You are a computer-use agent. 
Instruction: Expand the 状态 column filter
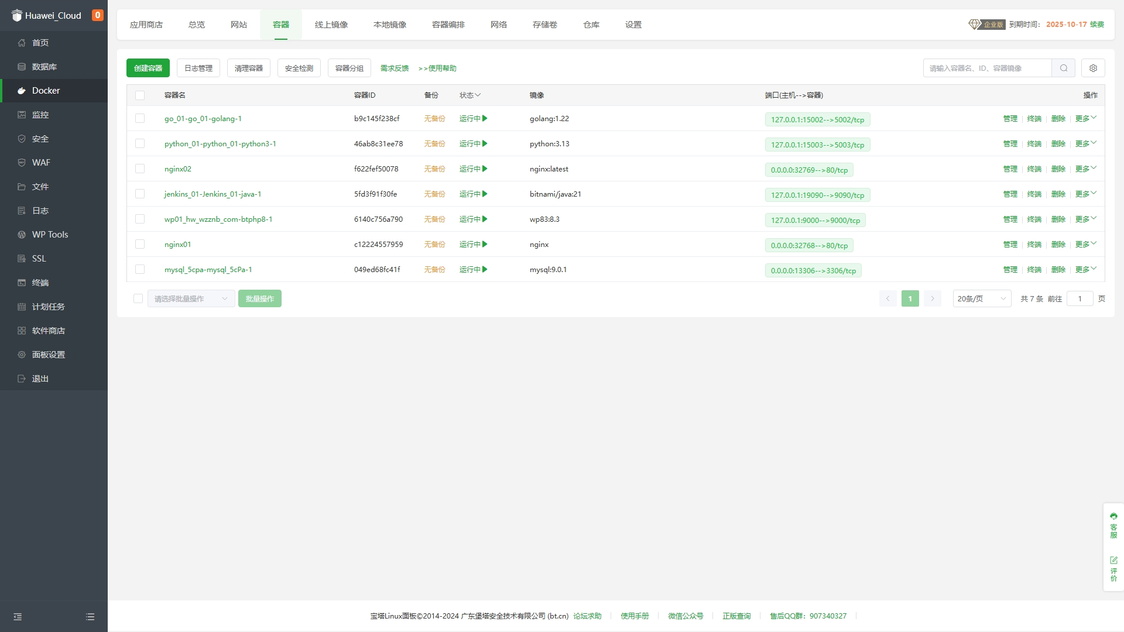pos(470,95)
